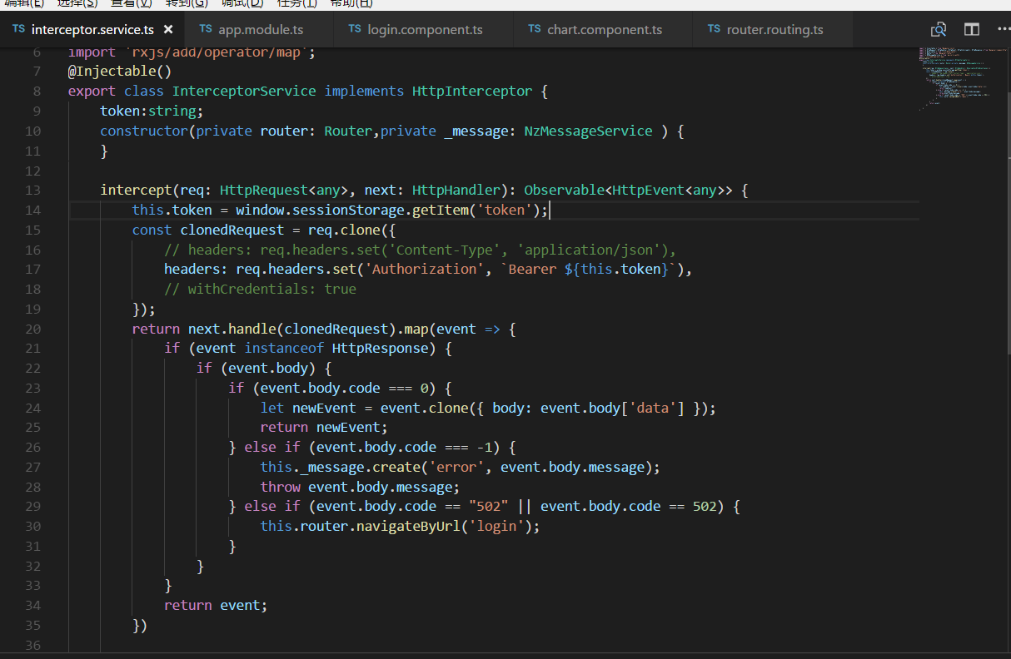1011x659 pixels.
Task: Click 'let newEvent' declaration
Action: pos(308,409)
